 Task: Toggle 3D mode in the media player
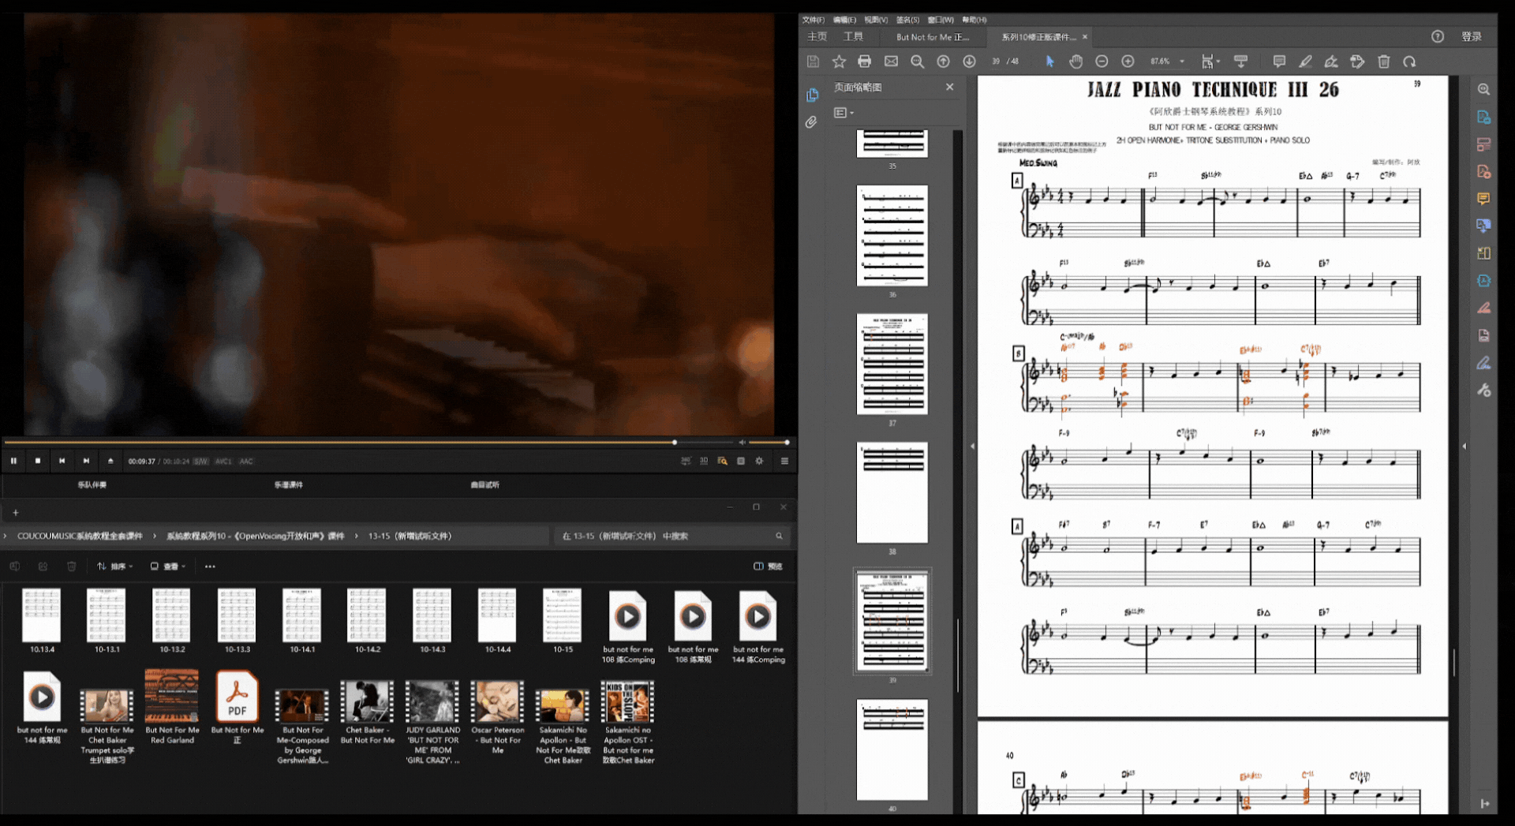point(704,461)
